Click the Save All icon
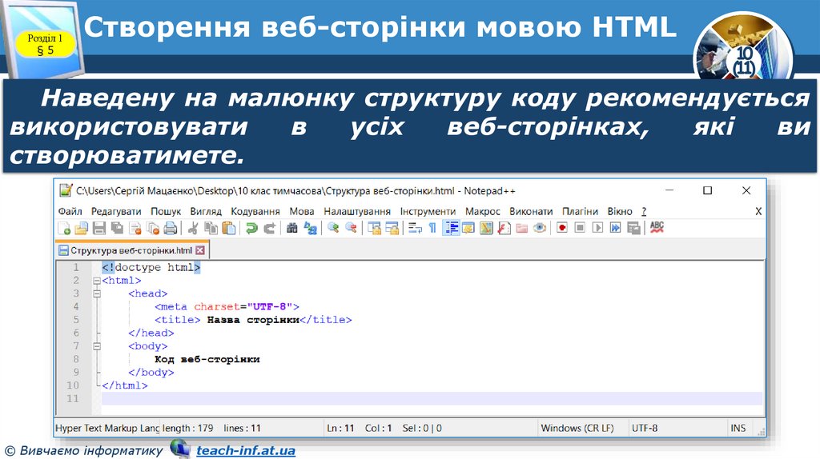The image size is (820, 459). (x=117, y=228)
